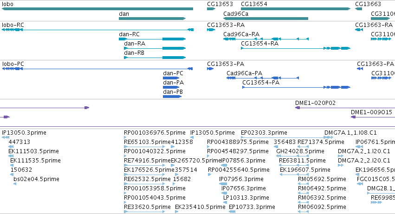Click the IP13050.5prime label
Screen dimensions: 395x214
213,133
